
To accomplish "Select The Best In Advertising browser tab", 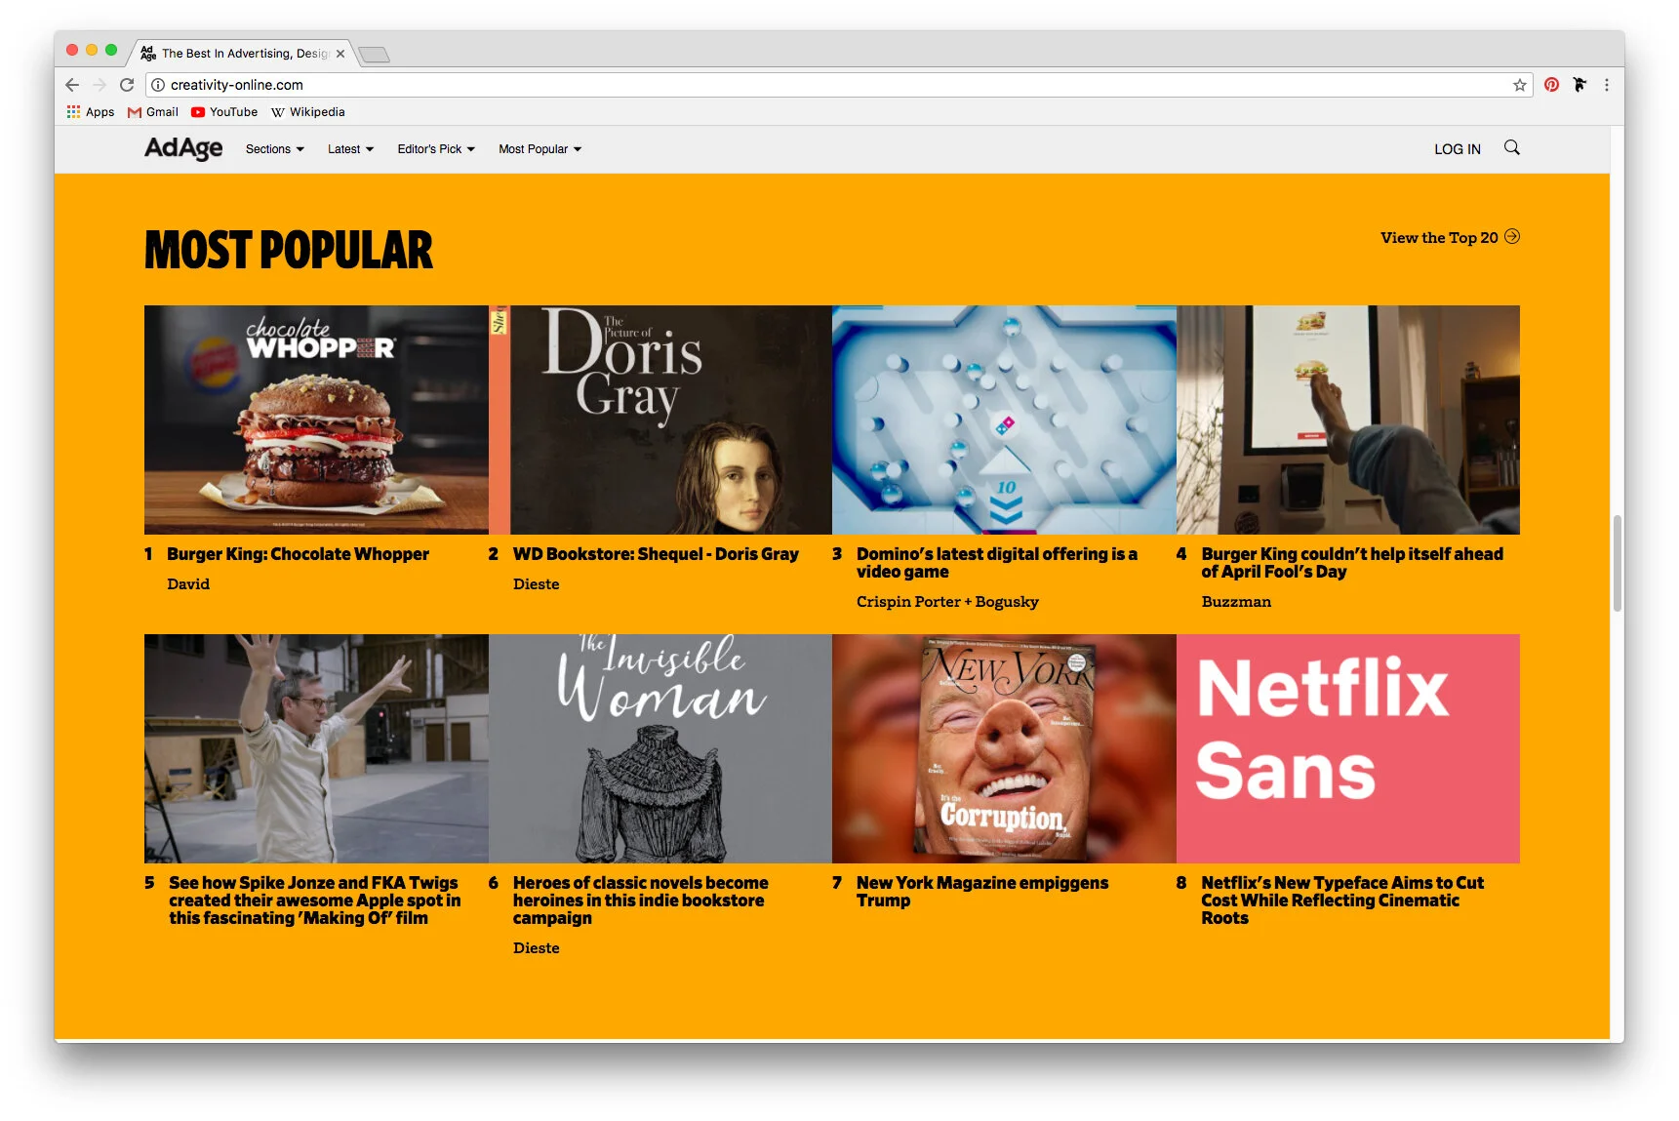I will click(244, 54).
